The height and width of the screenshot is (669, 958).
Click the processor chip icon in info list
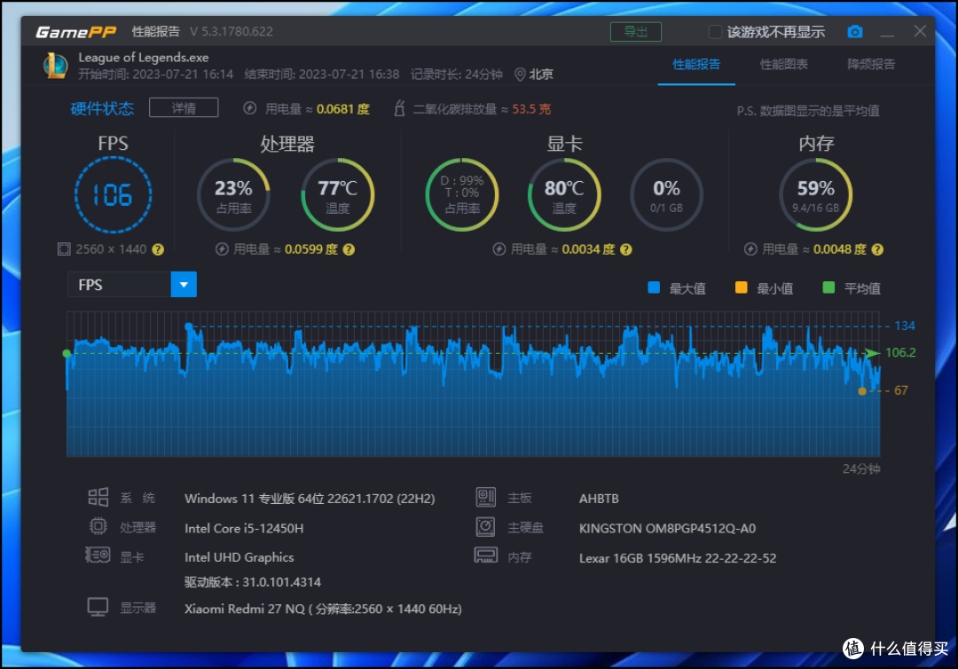click(98, 527)
